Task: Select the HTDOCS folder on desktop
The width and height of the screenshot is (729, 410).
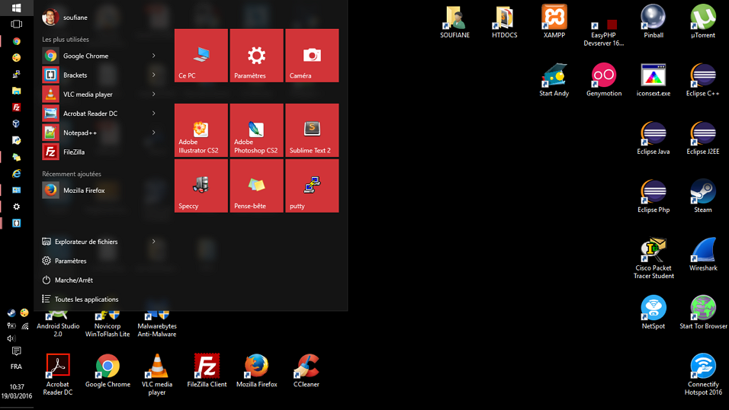Action: pyautogui.click(x=505, y=21)
